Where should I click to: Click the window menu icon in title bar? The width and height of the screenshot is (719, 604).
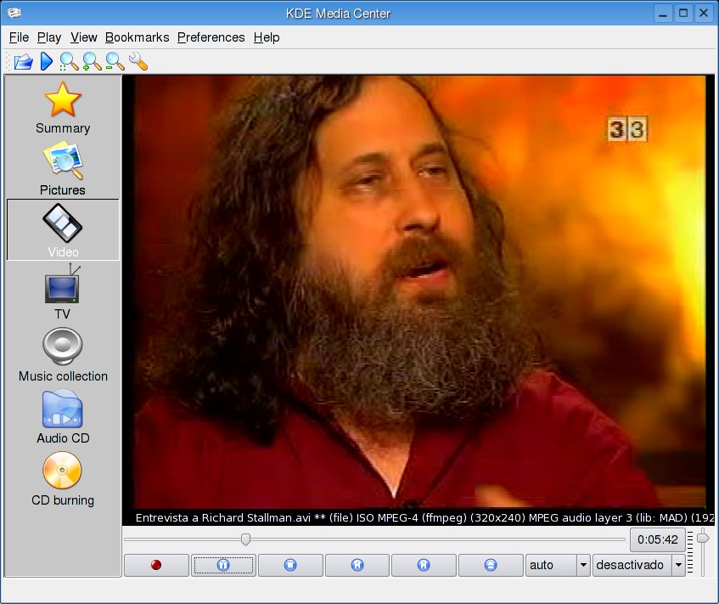[14, 13]
